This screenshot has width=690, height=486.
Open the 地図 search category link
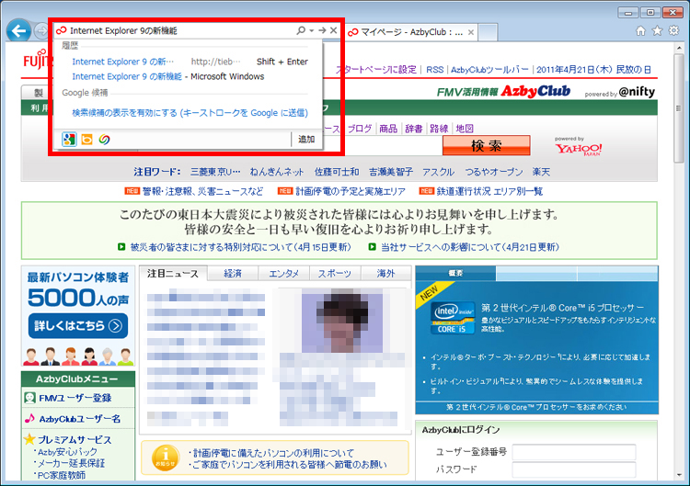(465, 129)
